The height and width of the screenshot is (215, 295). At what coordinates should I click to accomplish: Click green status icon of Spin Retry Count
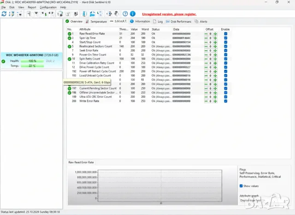[70, 59]
